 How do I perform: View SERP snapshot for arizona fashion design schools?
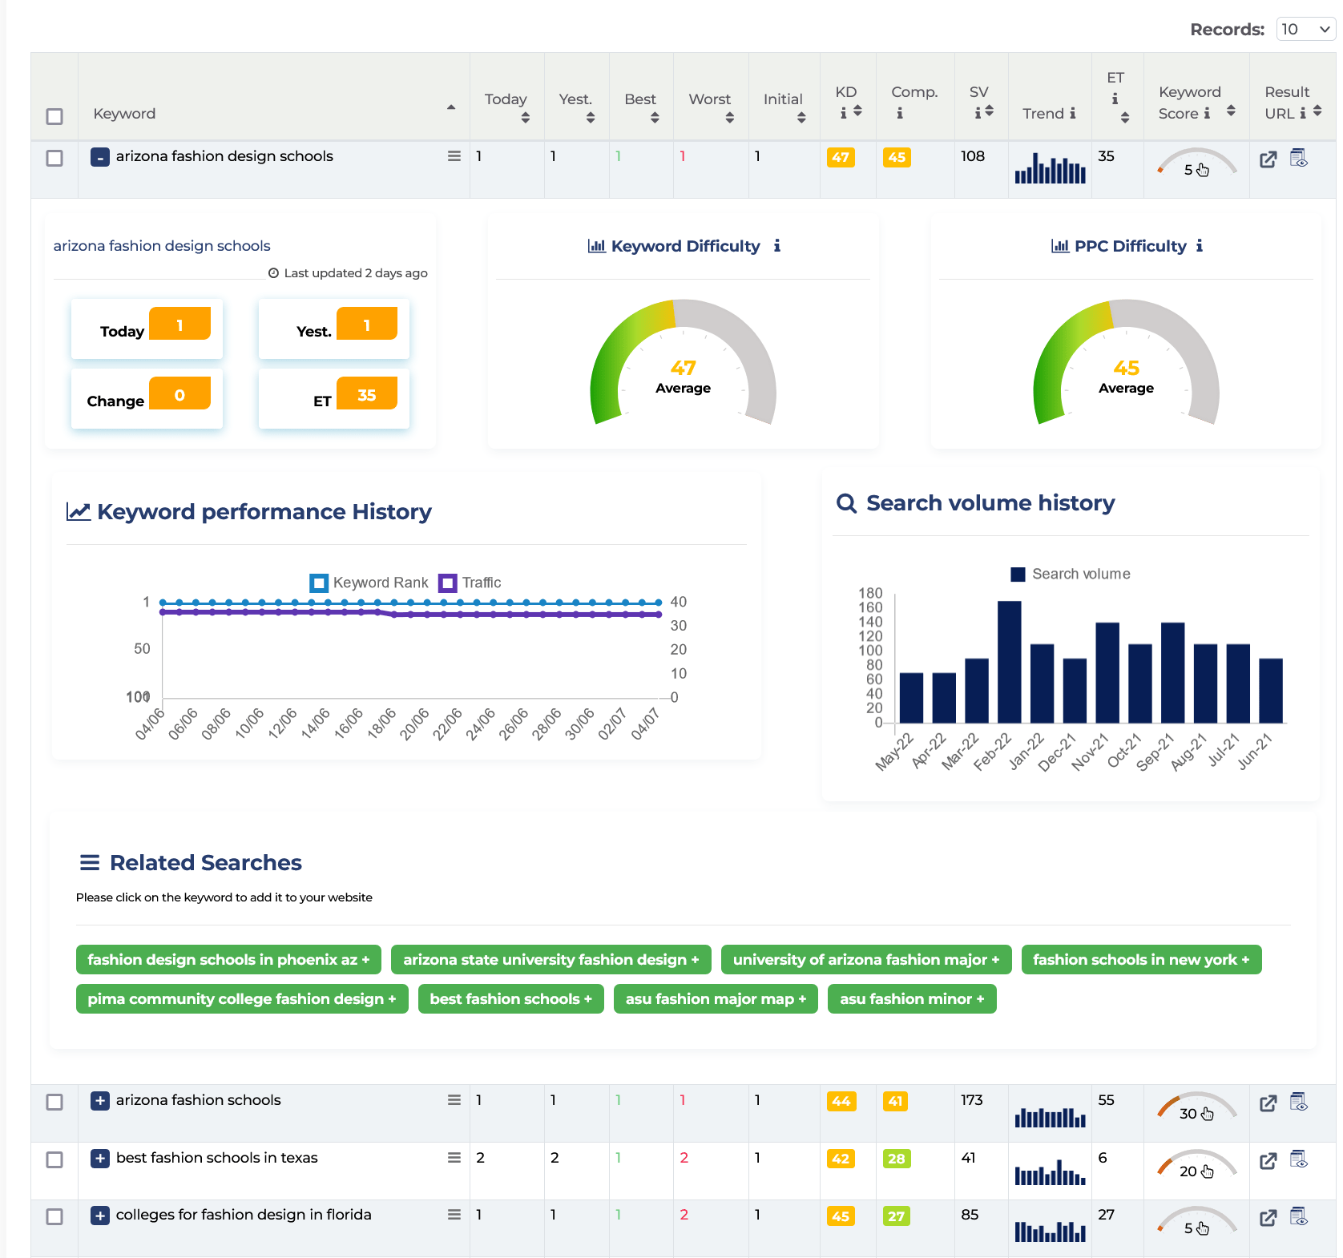1299,158
